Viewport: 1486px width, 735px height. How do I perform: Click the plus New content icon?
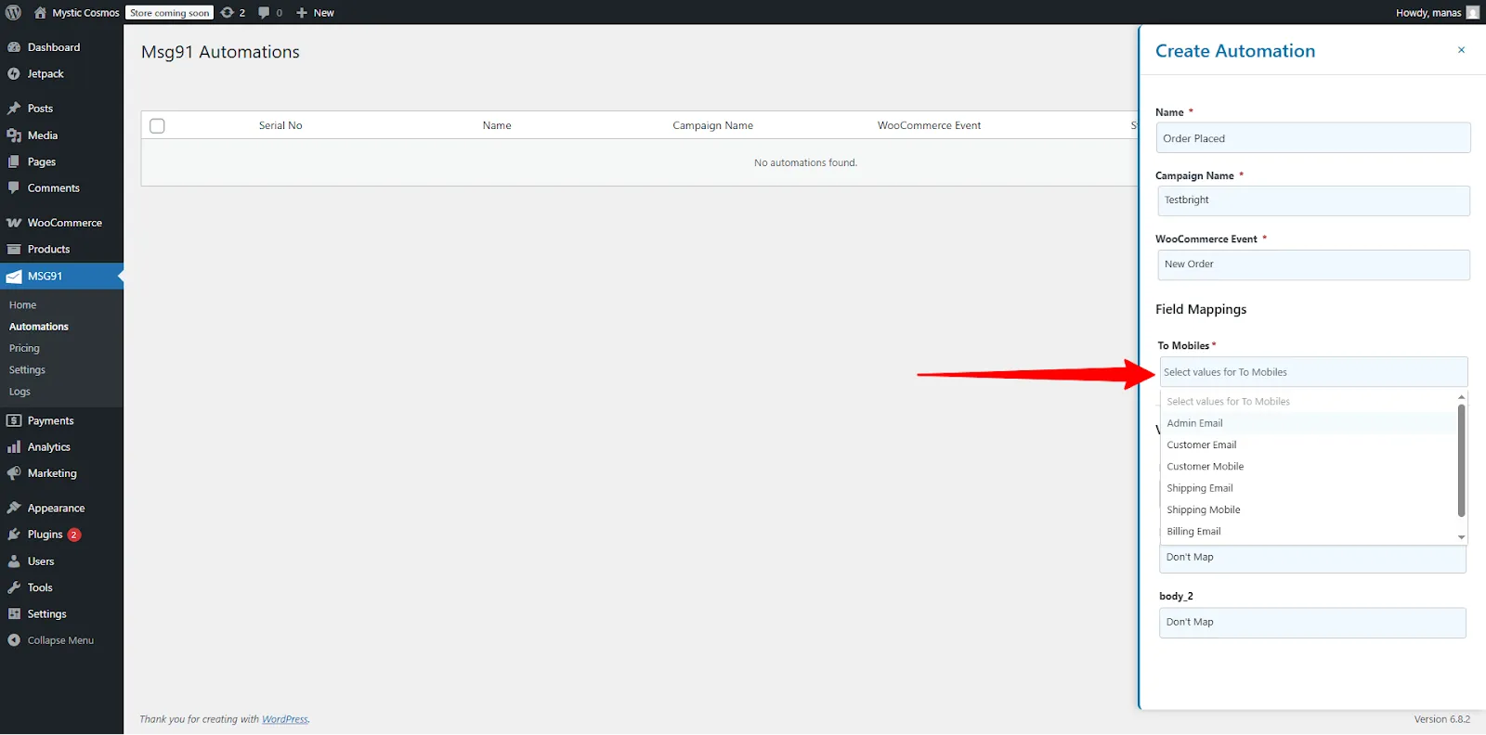pyautogui.click(x=302, y=13)
